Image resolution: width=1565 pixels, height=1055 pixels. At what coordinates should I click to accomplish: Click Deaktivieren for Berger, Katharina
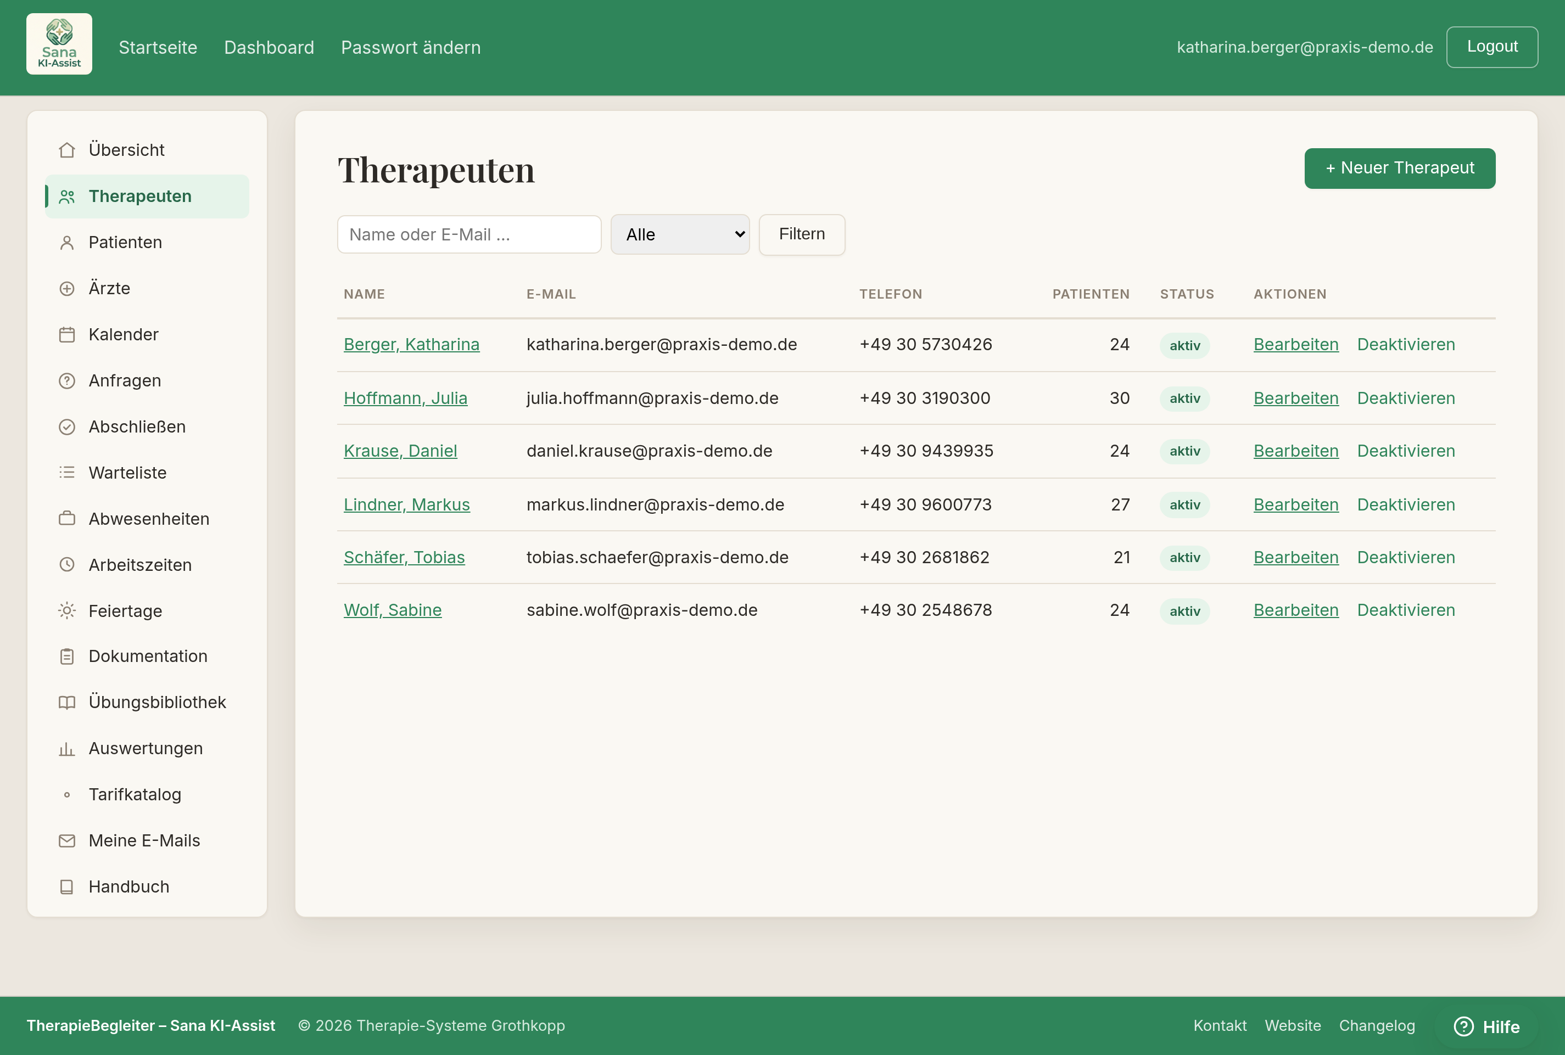pyautogui.click(x=1405, y=345)
